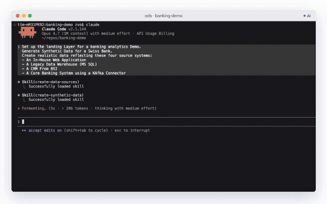Click the 'Create realistic data reflecting' line
327x204 pixels.
click(x=87, y=56)
